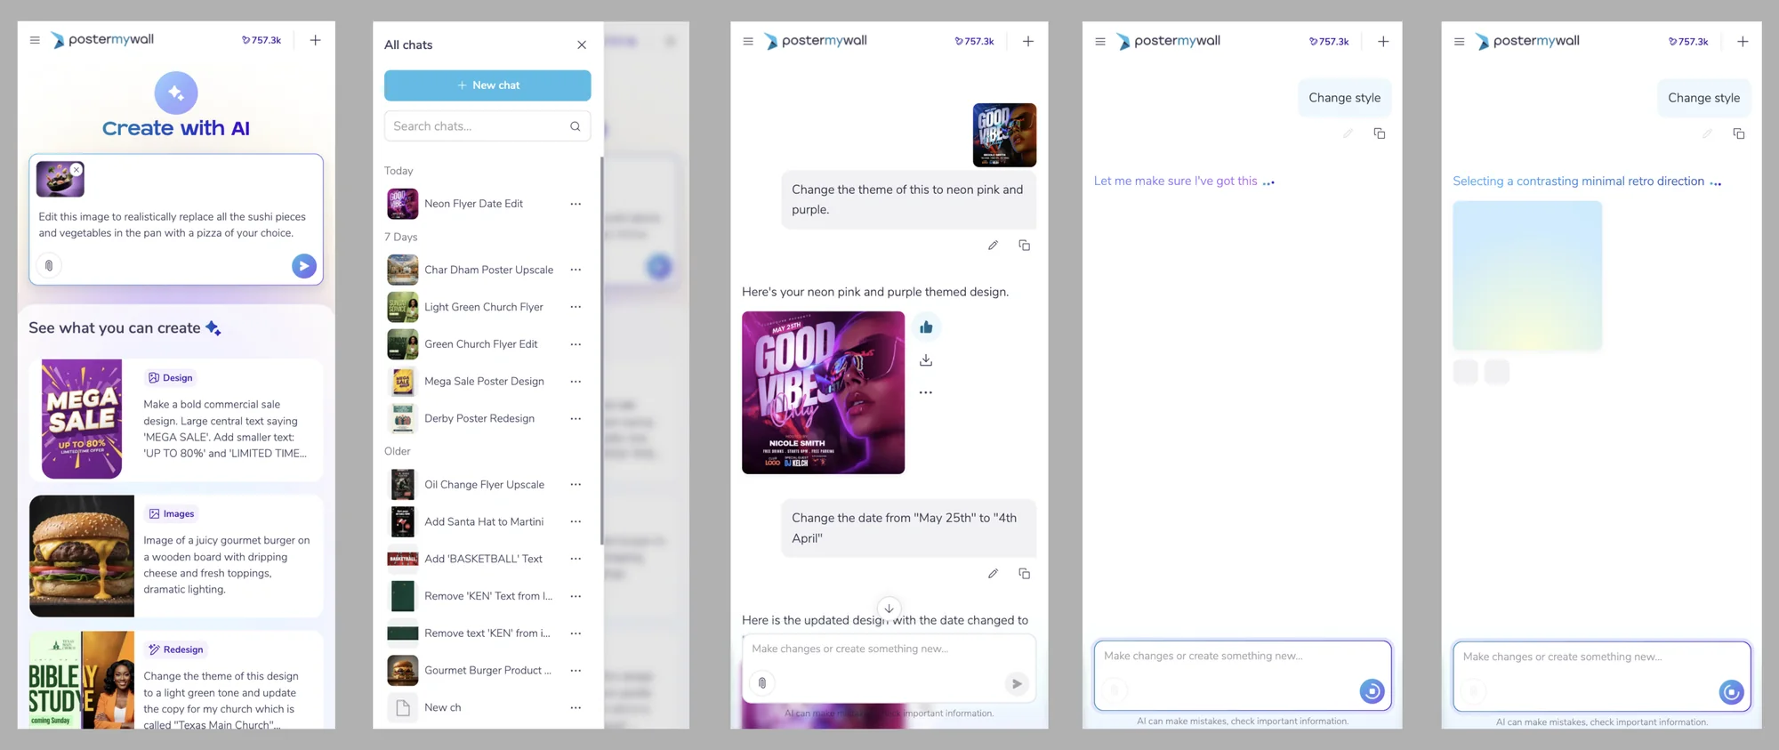The height and width of the screenshot is (750, 1779).
Task: Remove the attached sushi image thumbnail
Action: (x=76, y=169)
